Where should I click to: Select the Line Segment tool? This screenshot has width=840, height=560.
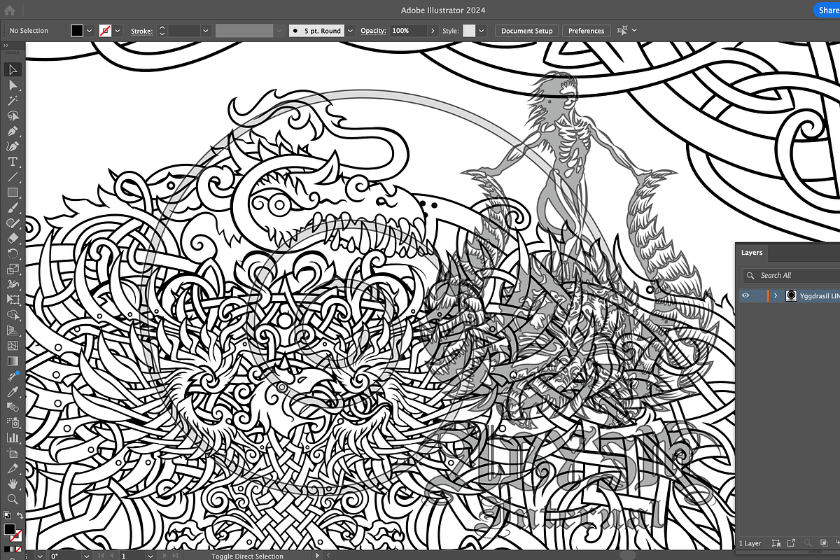click(x=13, y=177)
